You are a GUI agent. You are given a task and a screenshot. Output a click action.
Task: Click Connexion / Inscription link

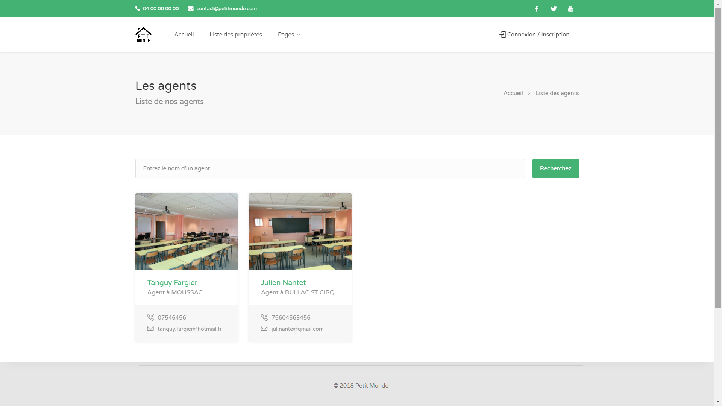[538, 35]
